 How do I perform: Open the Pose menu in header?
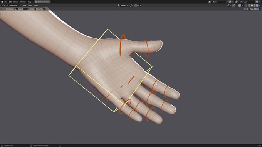[36, 5]
